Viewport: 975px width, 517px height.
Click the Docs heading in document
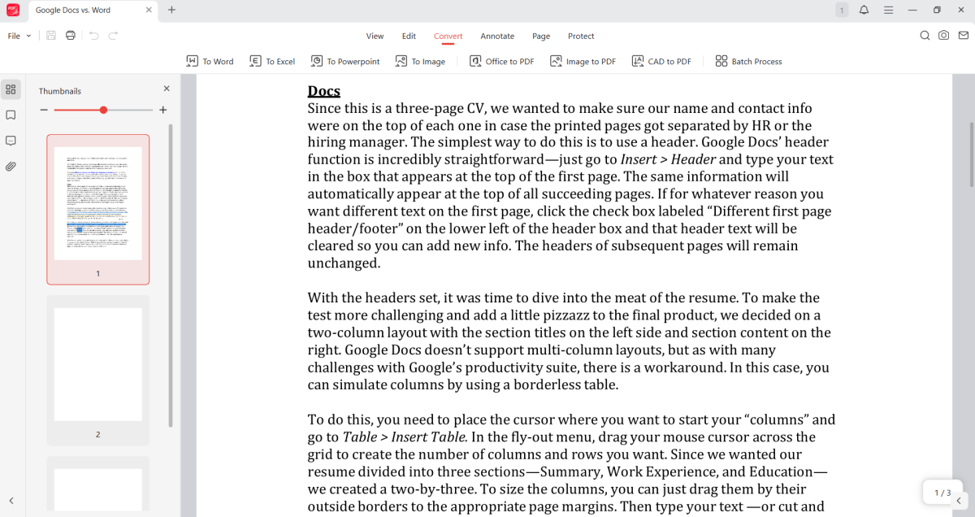click(323, 91)
